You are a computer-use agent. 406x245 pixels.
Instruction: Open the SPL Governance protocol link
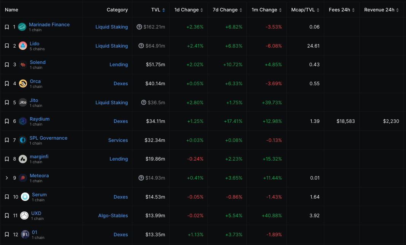(48, 138)
